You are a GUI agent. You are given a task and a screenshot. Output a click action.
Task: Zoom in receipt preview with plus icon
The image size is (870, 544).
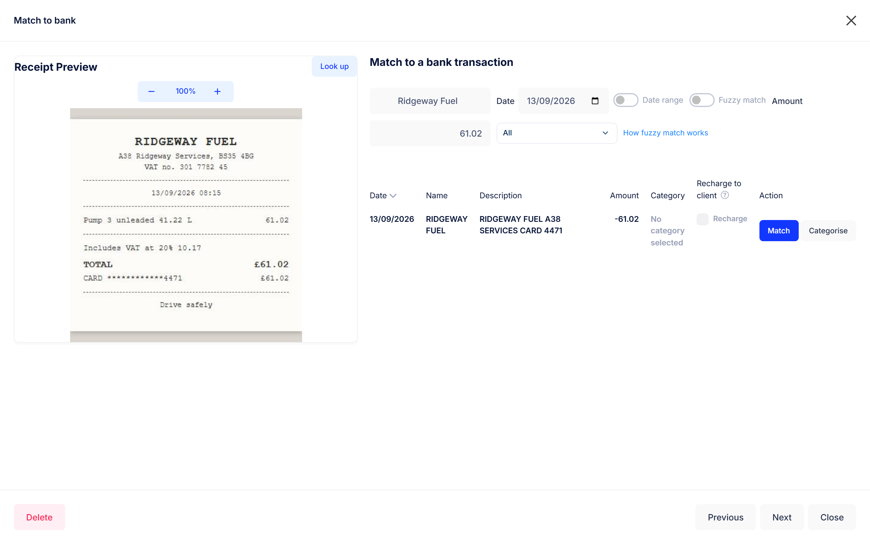coord(217,91)
